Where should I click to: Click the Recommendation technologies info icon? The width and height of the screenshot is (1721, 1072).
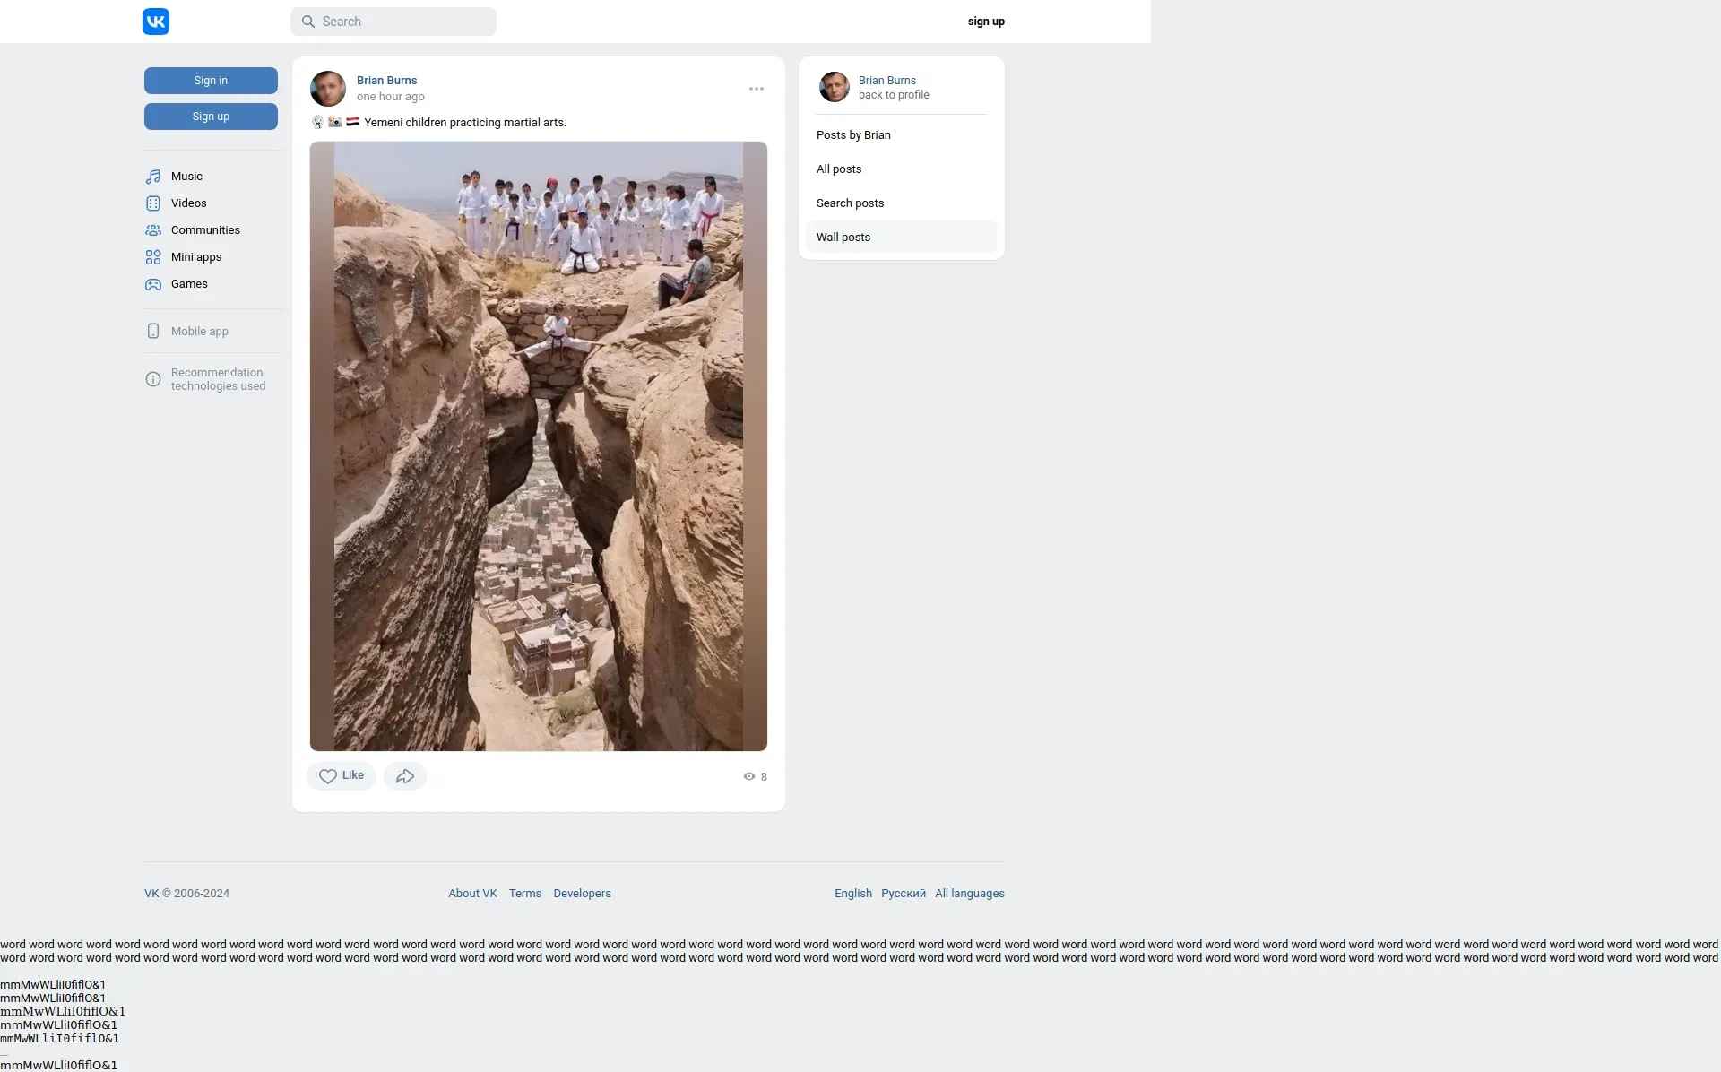(x=153, y=379)
